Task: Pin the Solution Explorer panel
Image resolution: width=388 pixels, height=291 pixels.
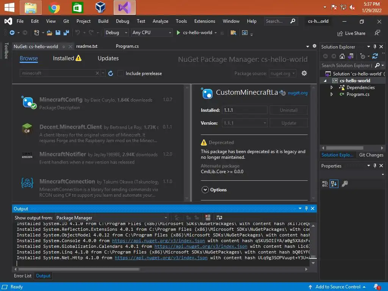Action: pos(375,47)
